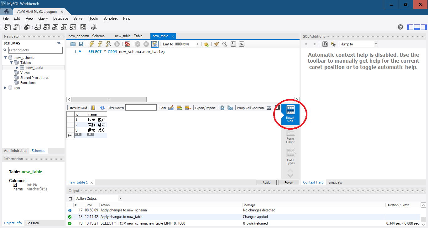Screen dimensions: 428x228
Task: Open the Session info tab
Action: click(x=33, y=223)
